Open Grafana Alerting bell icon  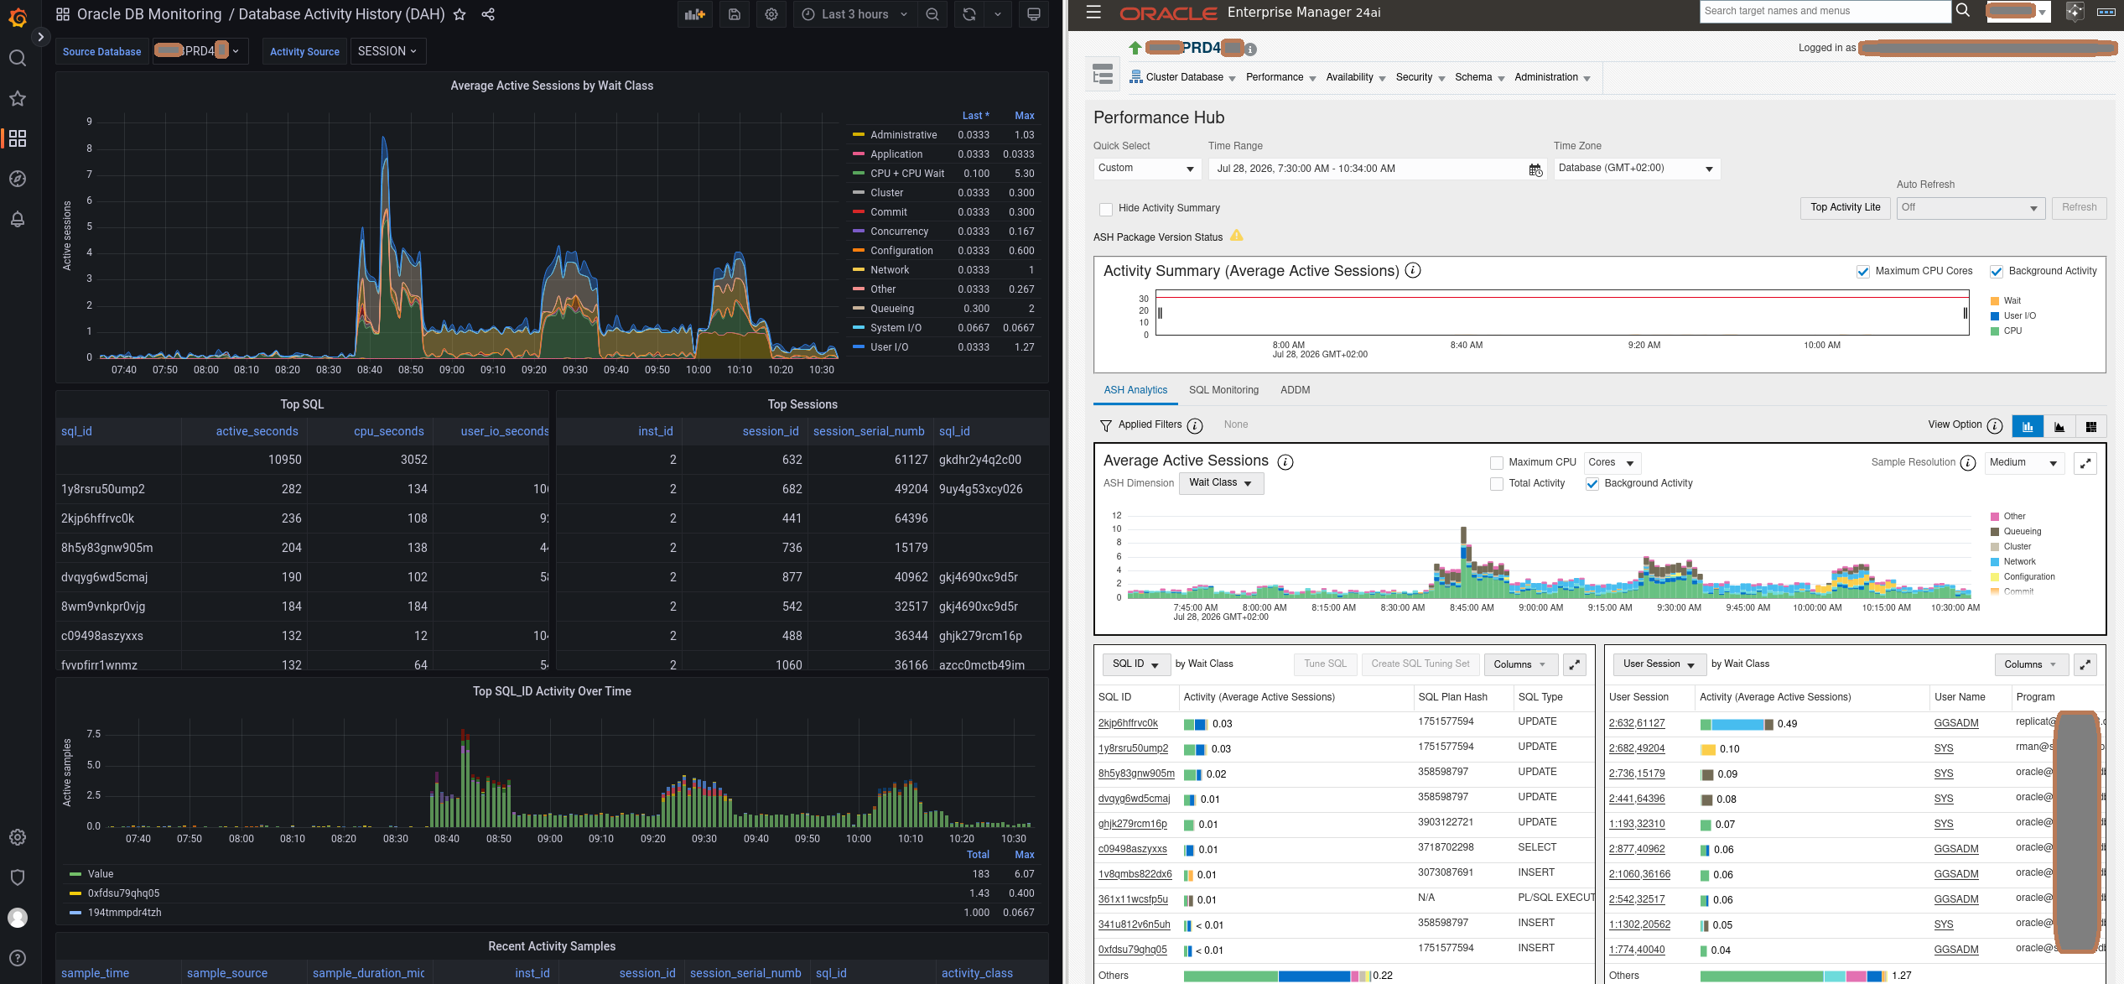18,219
